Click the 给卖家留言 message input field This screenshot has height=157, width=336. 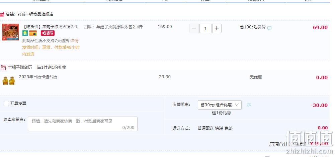(x=83, y=124)
